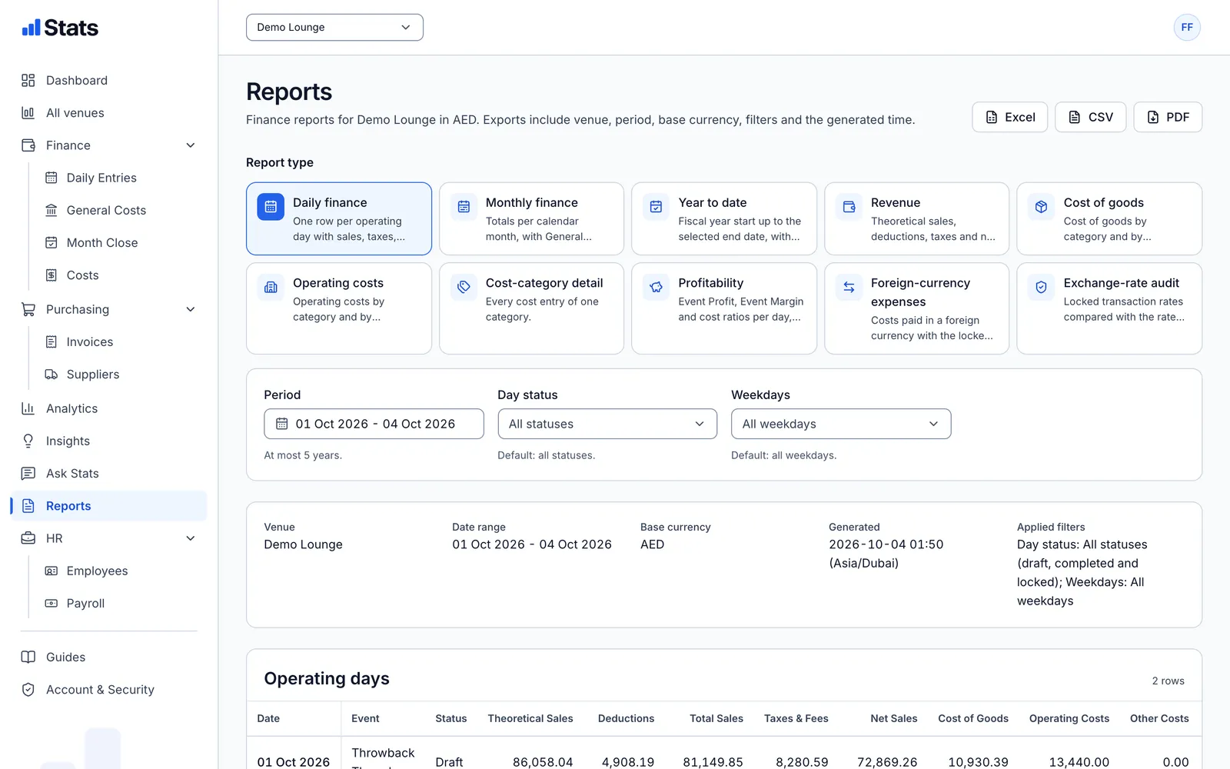
Task: Export report as CSV
Action: (1091, 117)
